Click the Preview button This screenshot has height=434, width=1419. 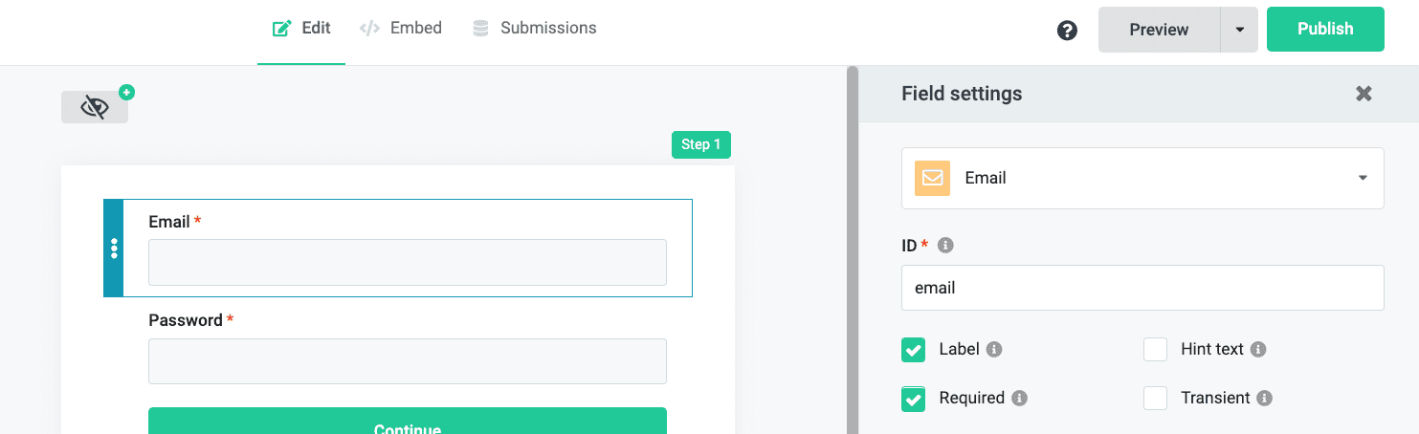(x=1159, y=30)
